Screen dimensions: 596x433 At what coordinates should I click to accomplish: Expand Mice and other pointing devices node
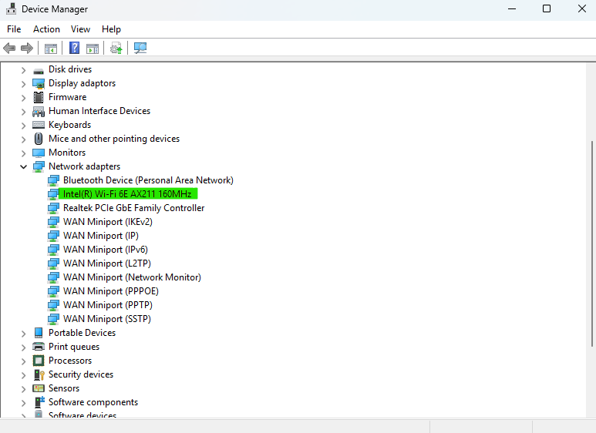pyautogui.click(x=24, y=139)
